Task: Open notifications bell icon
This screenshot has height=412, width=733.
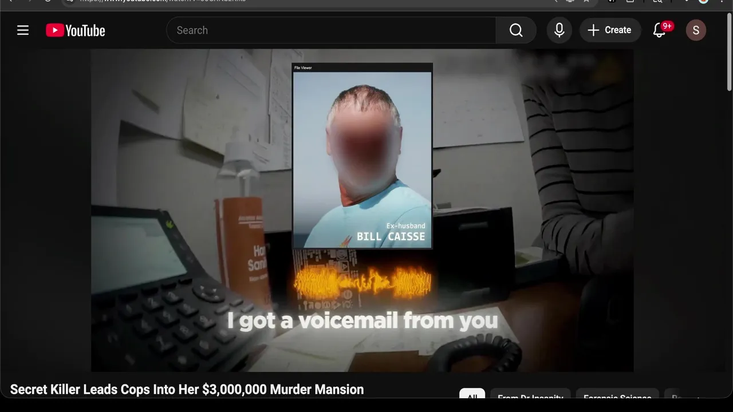Action: pos(660,30)
